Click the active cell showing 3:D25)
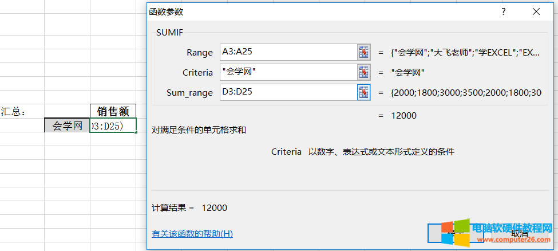The image size is (558, 251). click(x=113, y=126)
